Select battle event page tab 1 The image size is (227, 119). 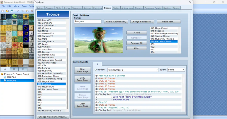[97, 64]
